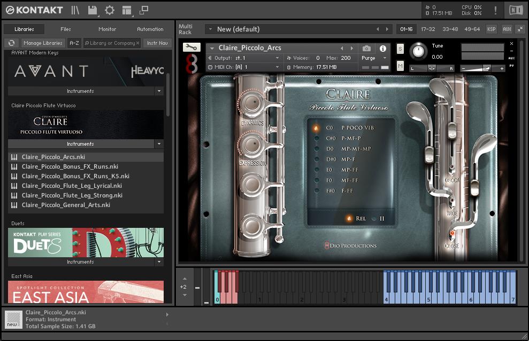Switch to the Files tab
The image size is (529, 341).
point(66,29)
